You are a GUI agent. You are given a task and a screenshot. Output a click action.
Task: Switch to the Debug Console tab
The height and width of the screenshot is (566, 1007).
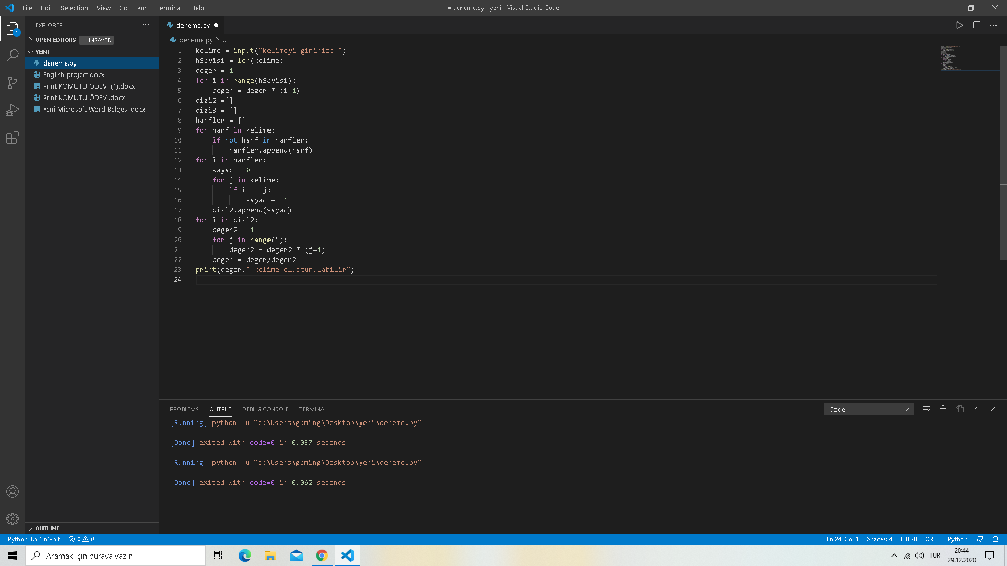[265, 409]
